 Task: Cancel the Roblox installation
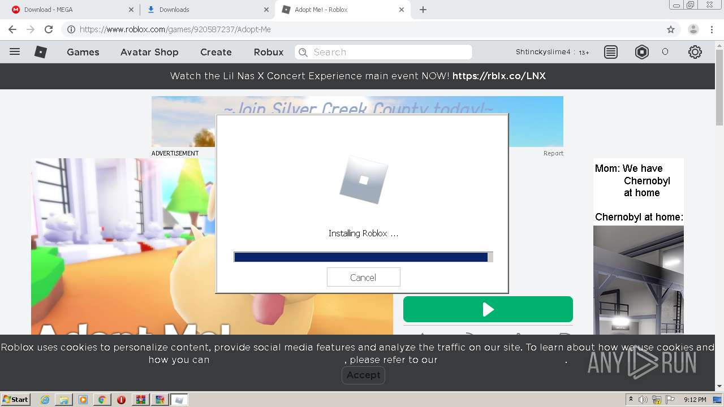[x=363, y=278]
